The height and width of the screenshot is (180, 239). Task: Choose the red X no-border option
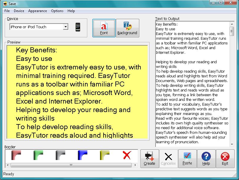pos(127,155)
